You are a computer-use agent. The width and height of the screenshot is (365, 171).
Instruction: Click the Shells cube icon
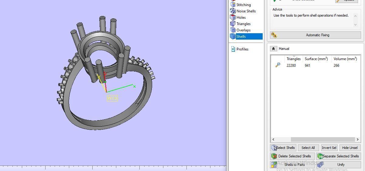[x=233, y=36]
